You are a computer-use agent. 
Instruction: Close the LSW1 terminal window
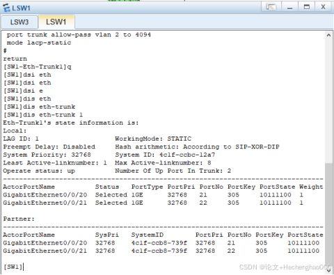click(323, 7)
